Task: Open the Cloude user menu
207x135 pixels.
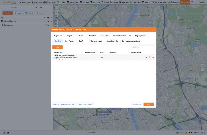Action: (202, 2)
